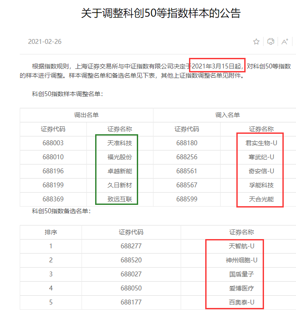Click the stock name 寒武纪-U
Screen dimensions: 296x322
(261, 157)
